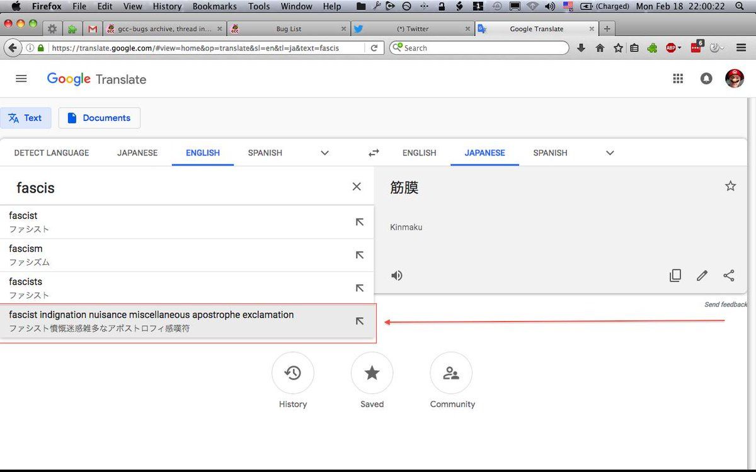The height and width of the screenshot is (472, 756).
Task: Expand the source language list
Action: [324, 153]
